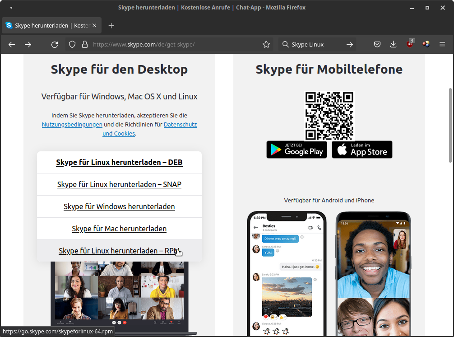Submit the search with the arrow button
The image size is (454, 337).
(x=350, y=44)
